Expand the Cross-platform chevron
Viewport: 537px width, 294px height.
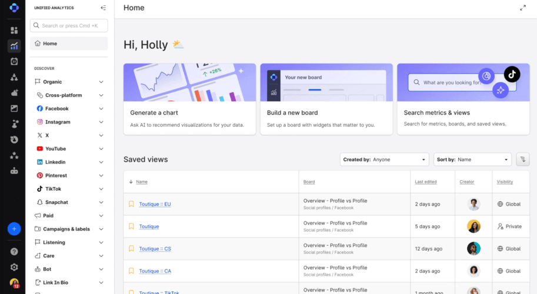101,95
